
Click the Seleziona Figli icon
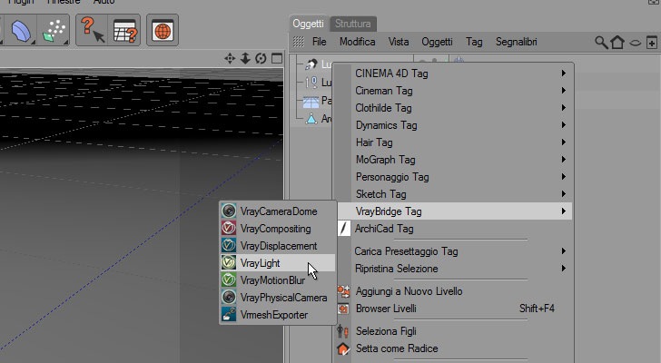click(343, 331)
